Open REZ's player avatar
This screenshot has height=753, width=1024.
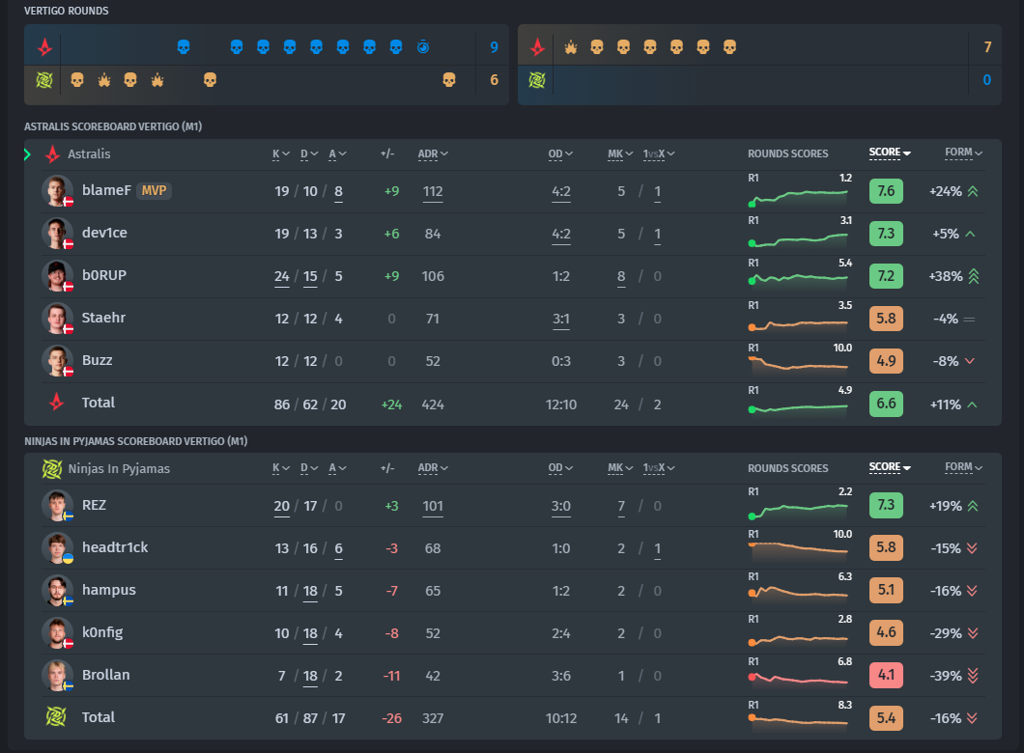(57, 505)
